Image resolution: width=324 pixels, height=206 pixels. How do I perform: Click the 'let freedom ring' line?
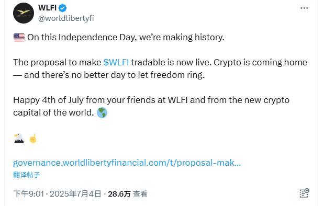172,75
